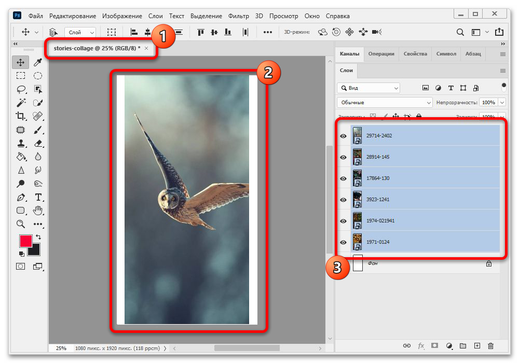Screen dimensions: 519x363
Task: Select the Horizontal Type tool
Action: [x=38, y=197]
